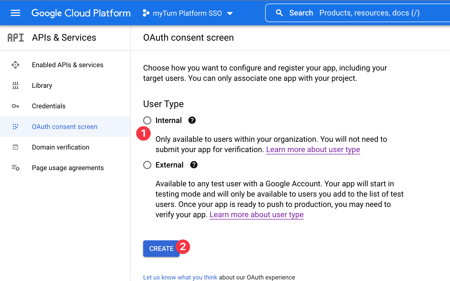Click the help icon next to Internal
The height and width of the screenshot is (281, 450).
pos(192,120)
